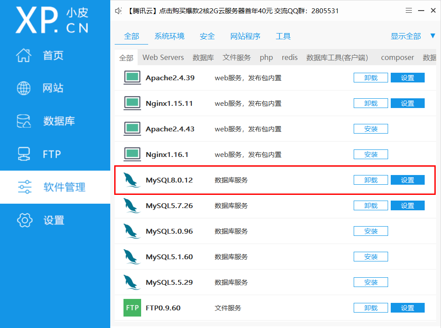Click the 网站 globe icon
This screenshot has height=328, width=441.
(24, 88)
